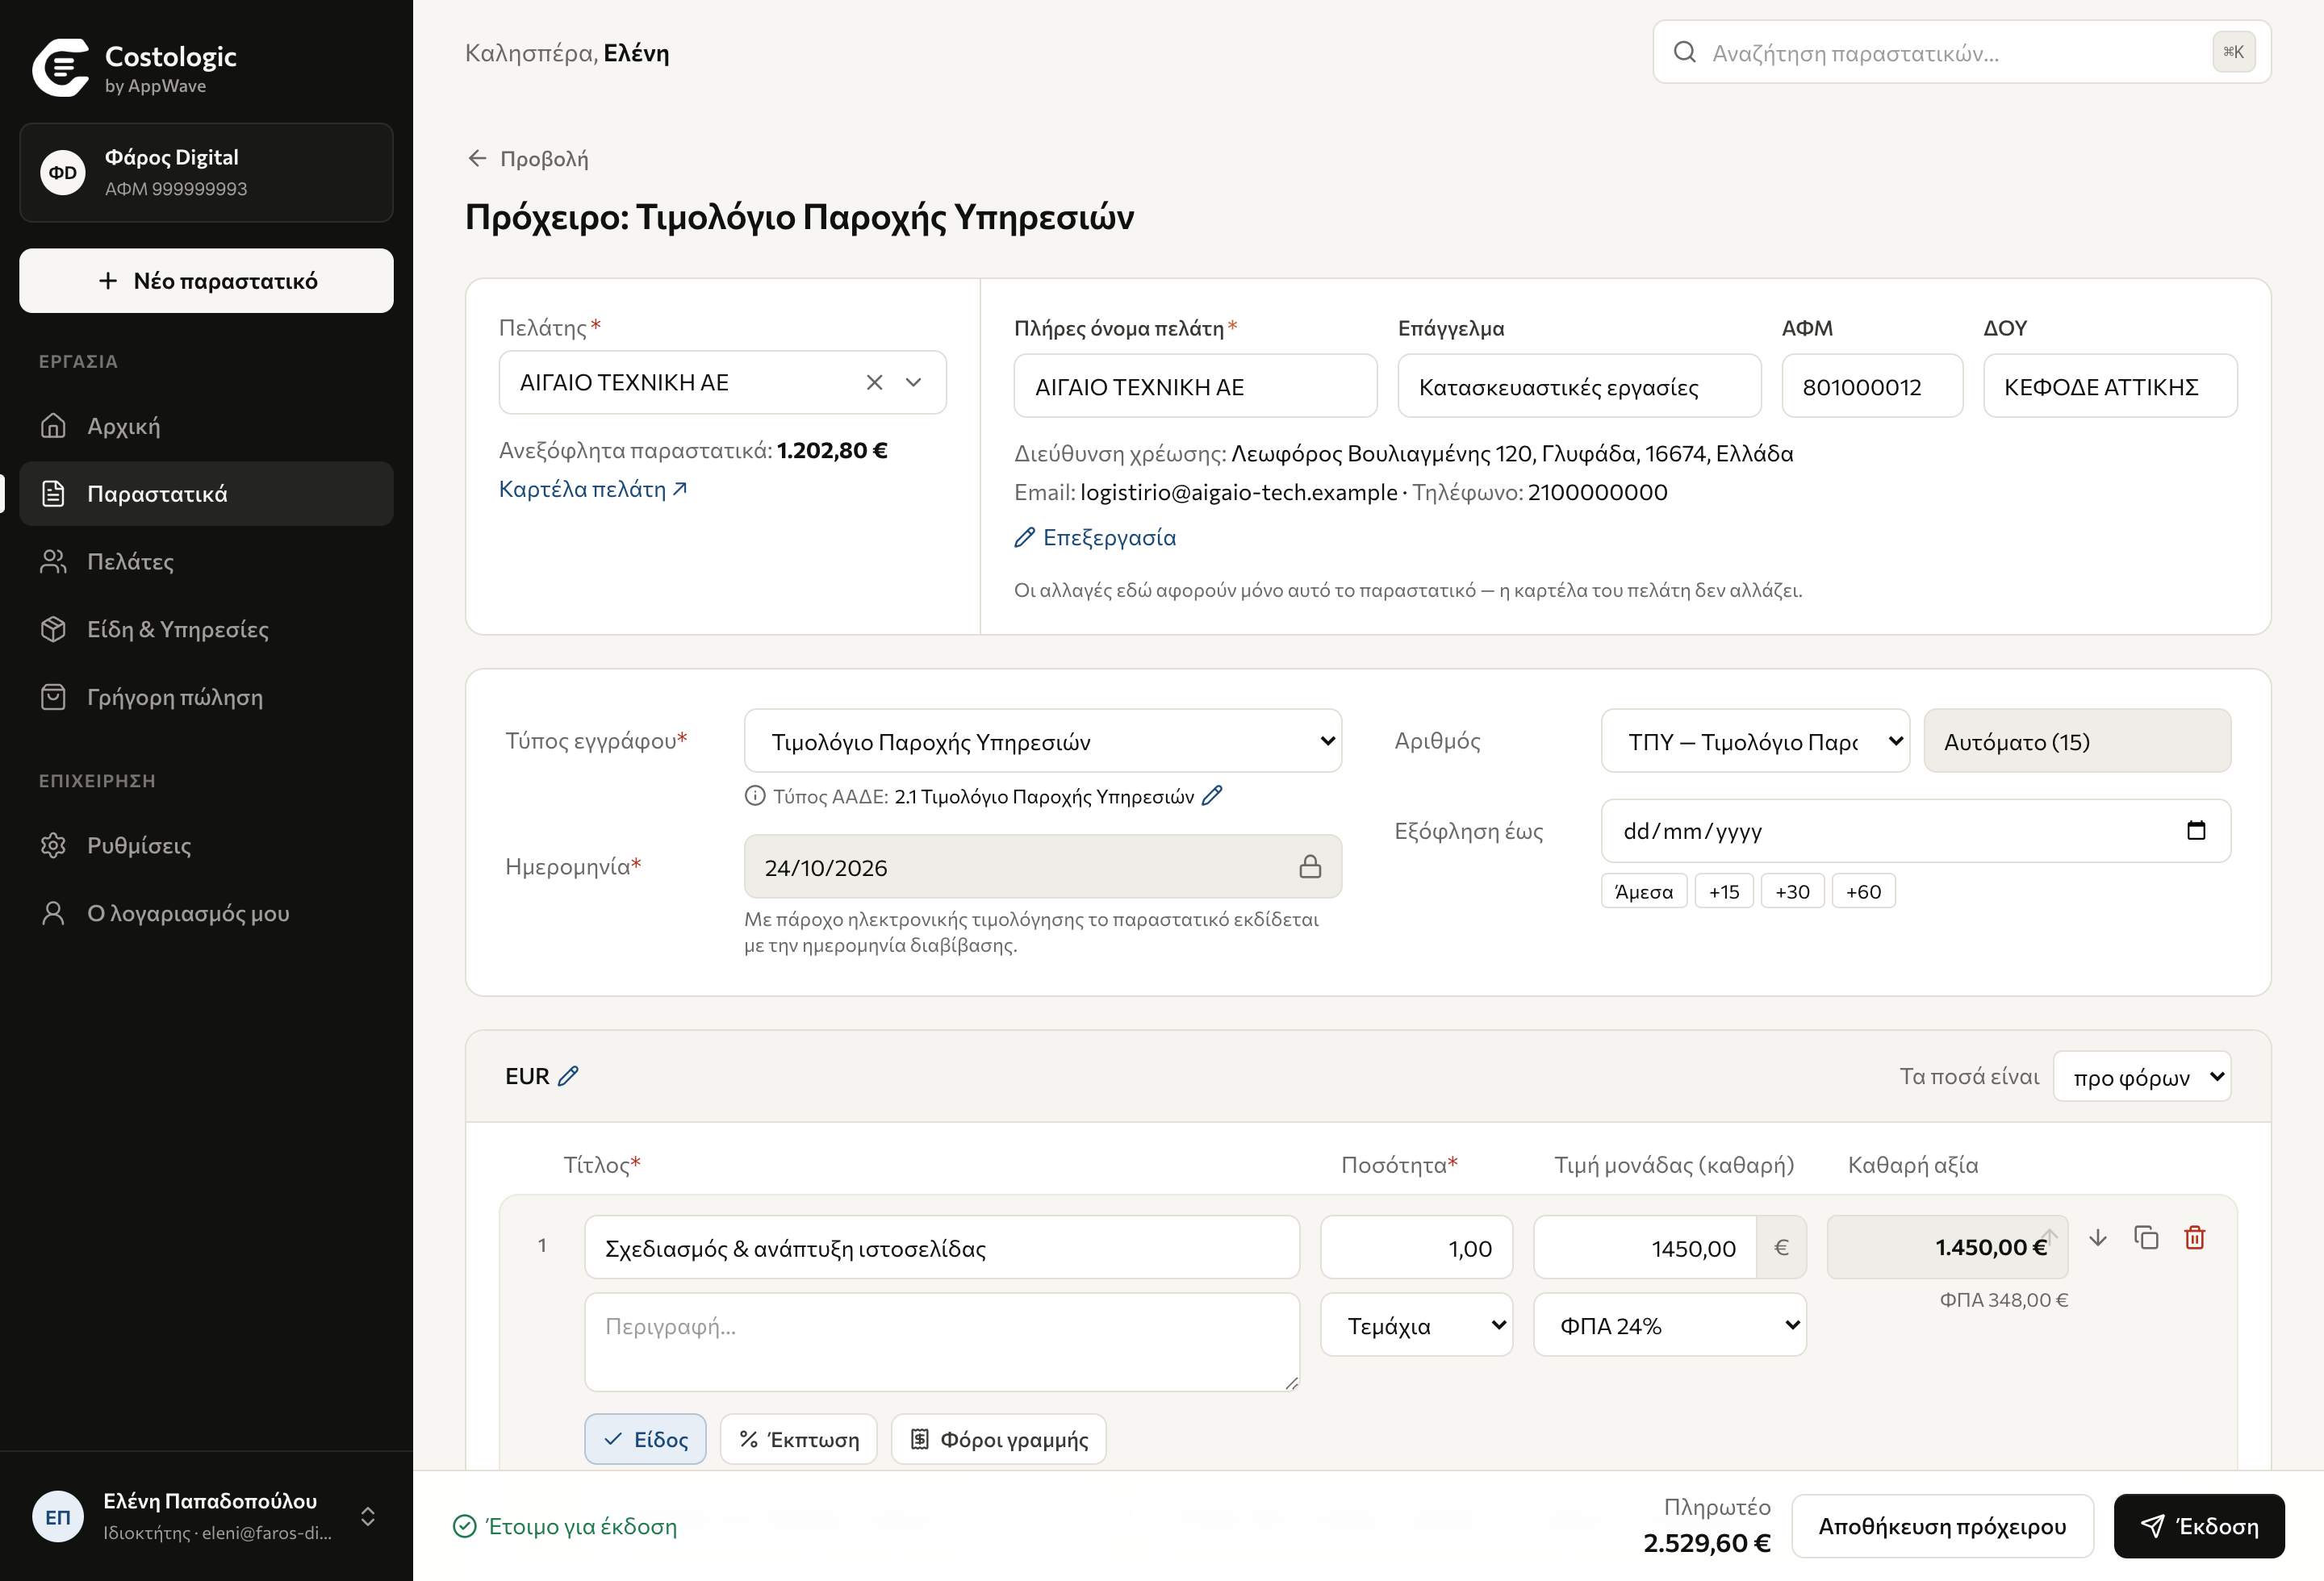Toggle Έκπτωση on line 1

coord(798,1439)
